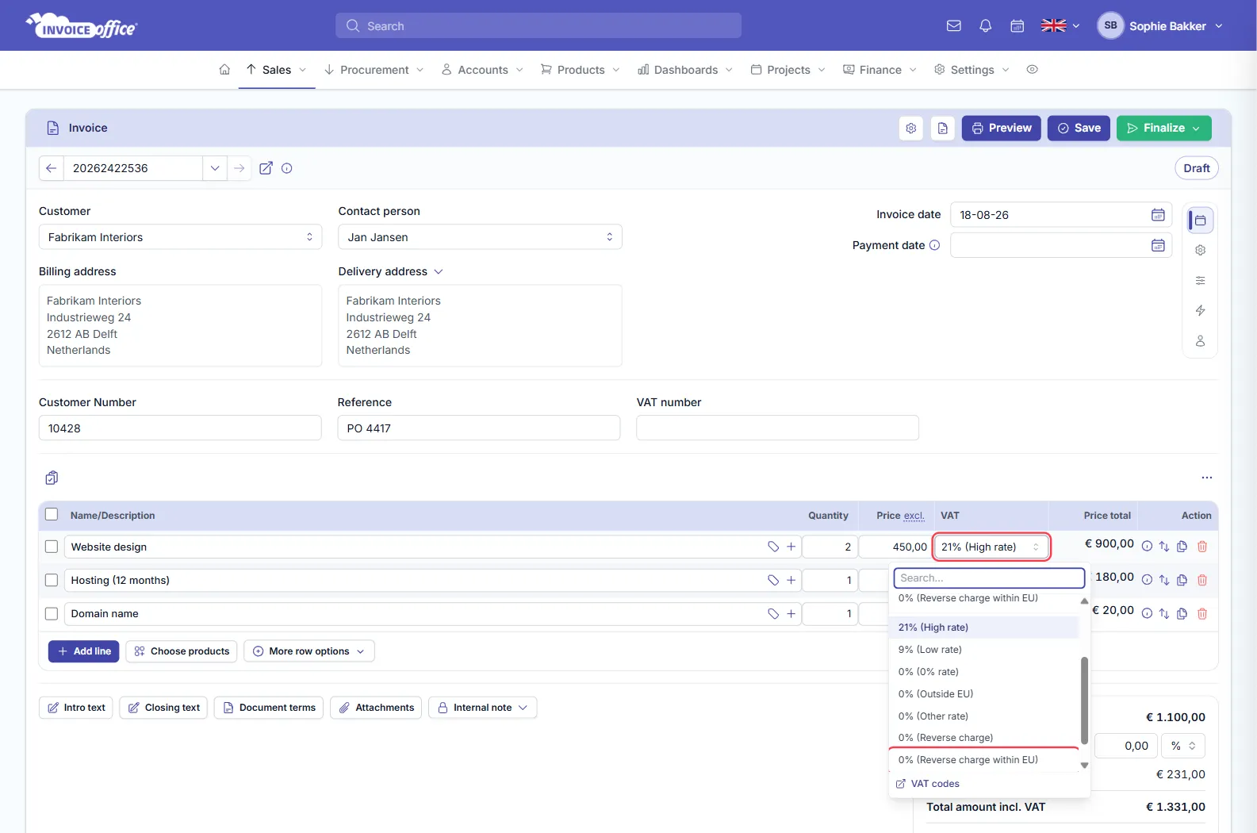Image resolution: width=1257 pixels, height=833 pixels.
Task: Select 9% (Low rate) VAT option
Action: (984, 650)
